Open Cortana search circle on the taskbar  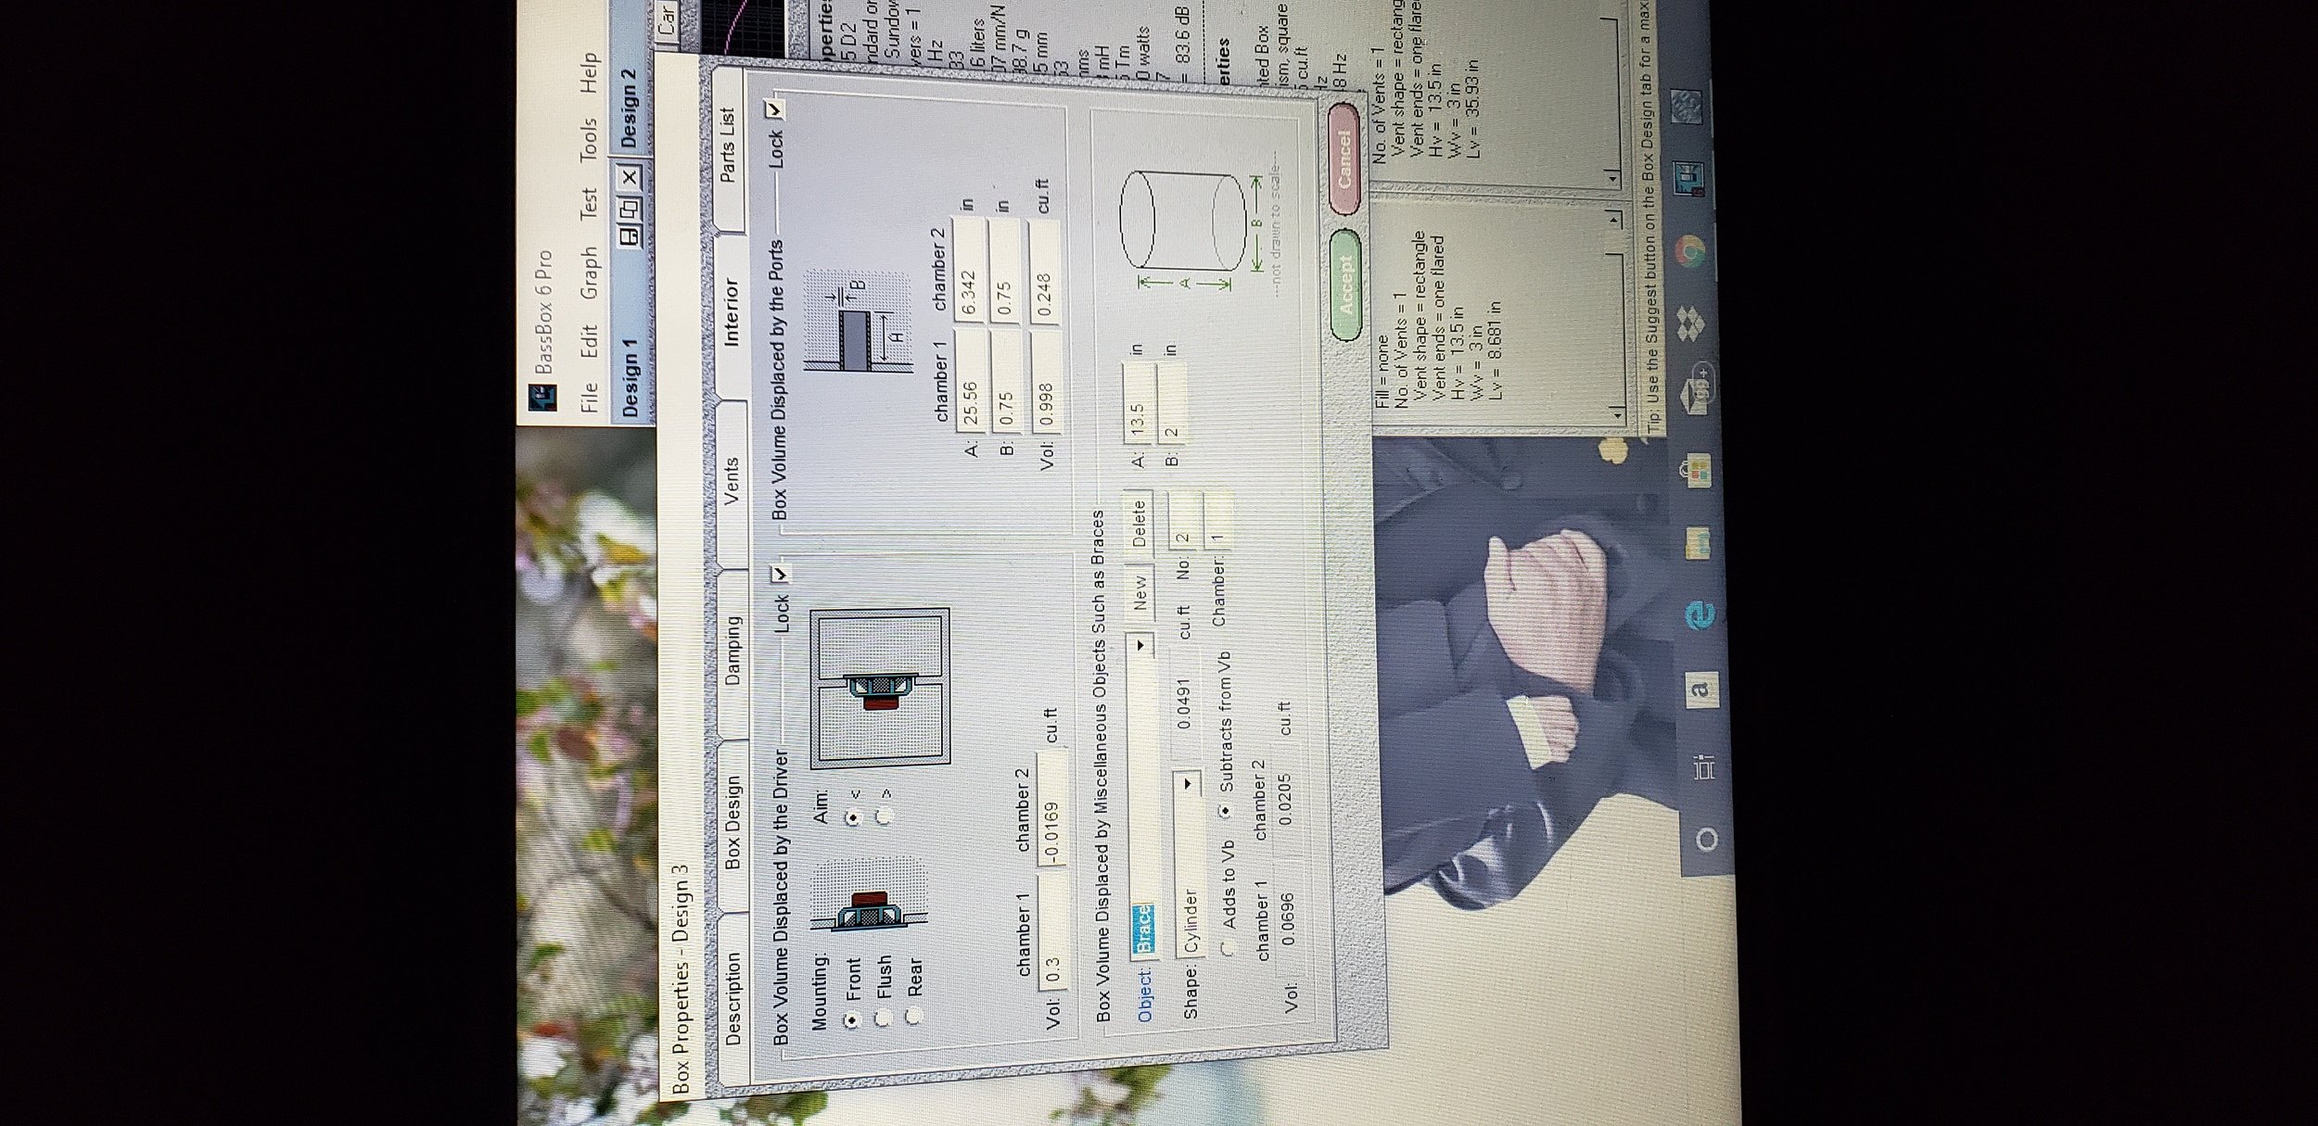(1707, 840)
